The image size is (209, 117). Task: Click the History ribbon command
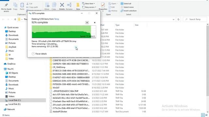click(x=113, y=11)
